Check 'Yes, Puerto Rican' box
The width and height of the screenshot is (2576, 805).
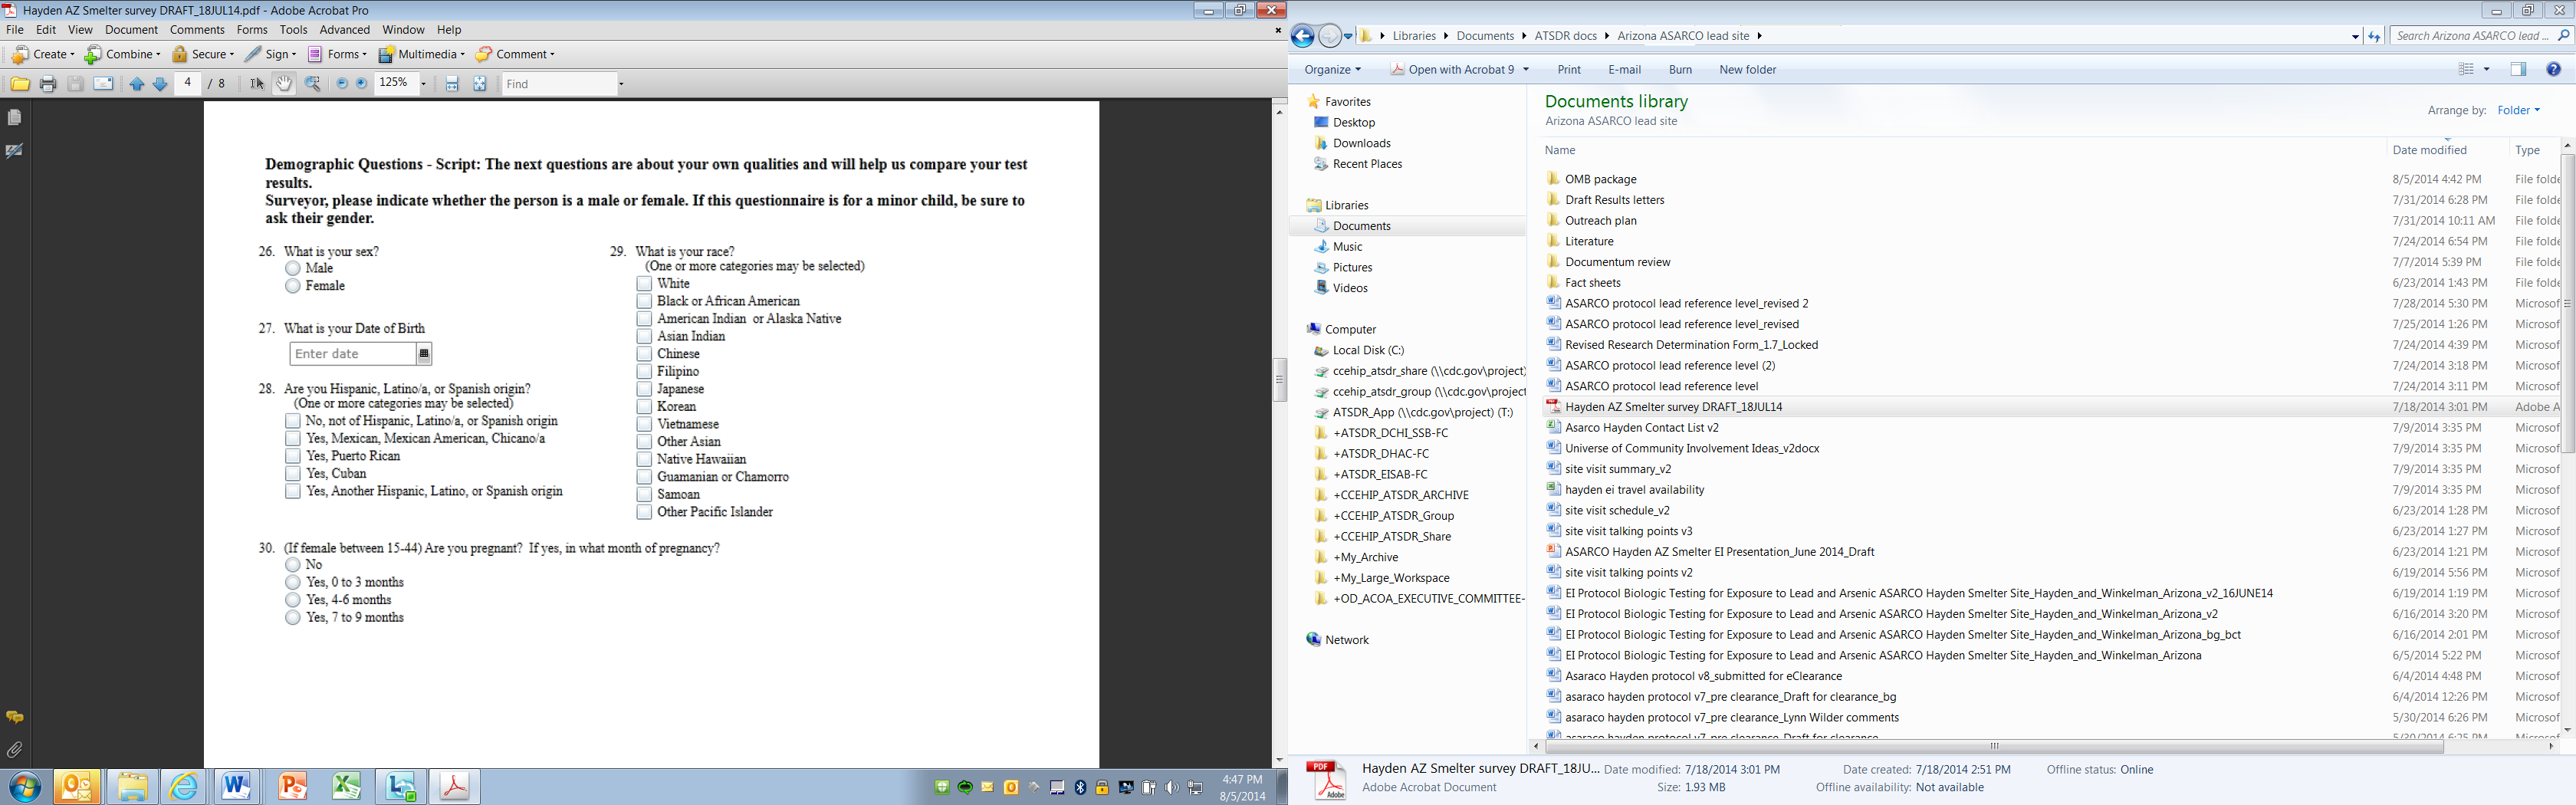tap(293, 456)
